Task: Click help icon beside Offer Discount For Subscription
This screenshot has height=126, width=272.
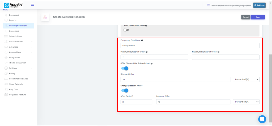Action: tap(151, 64)
